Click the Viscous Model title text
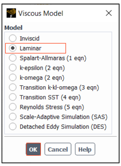Screen dimensions: 121x166 click(41, 13)
